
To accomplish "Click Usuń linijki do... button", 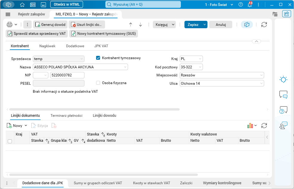I will pos(87,24).
